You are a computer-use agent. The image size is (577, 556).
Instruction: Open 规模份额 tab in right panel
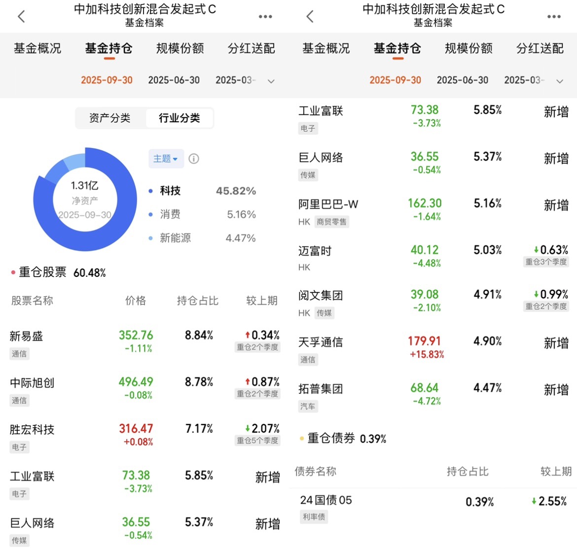point(469,48)
